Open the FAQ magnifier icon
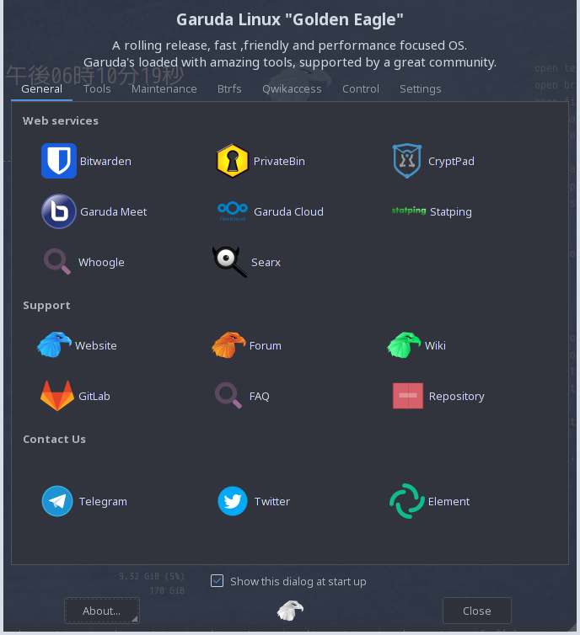This screenshot has height=635, width=580. point(228,395)
